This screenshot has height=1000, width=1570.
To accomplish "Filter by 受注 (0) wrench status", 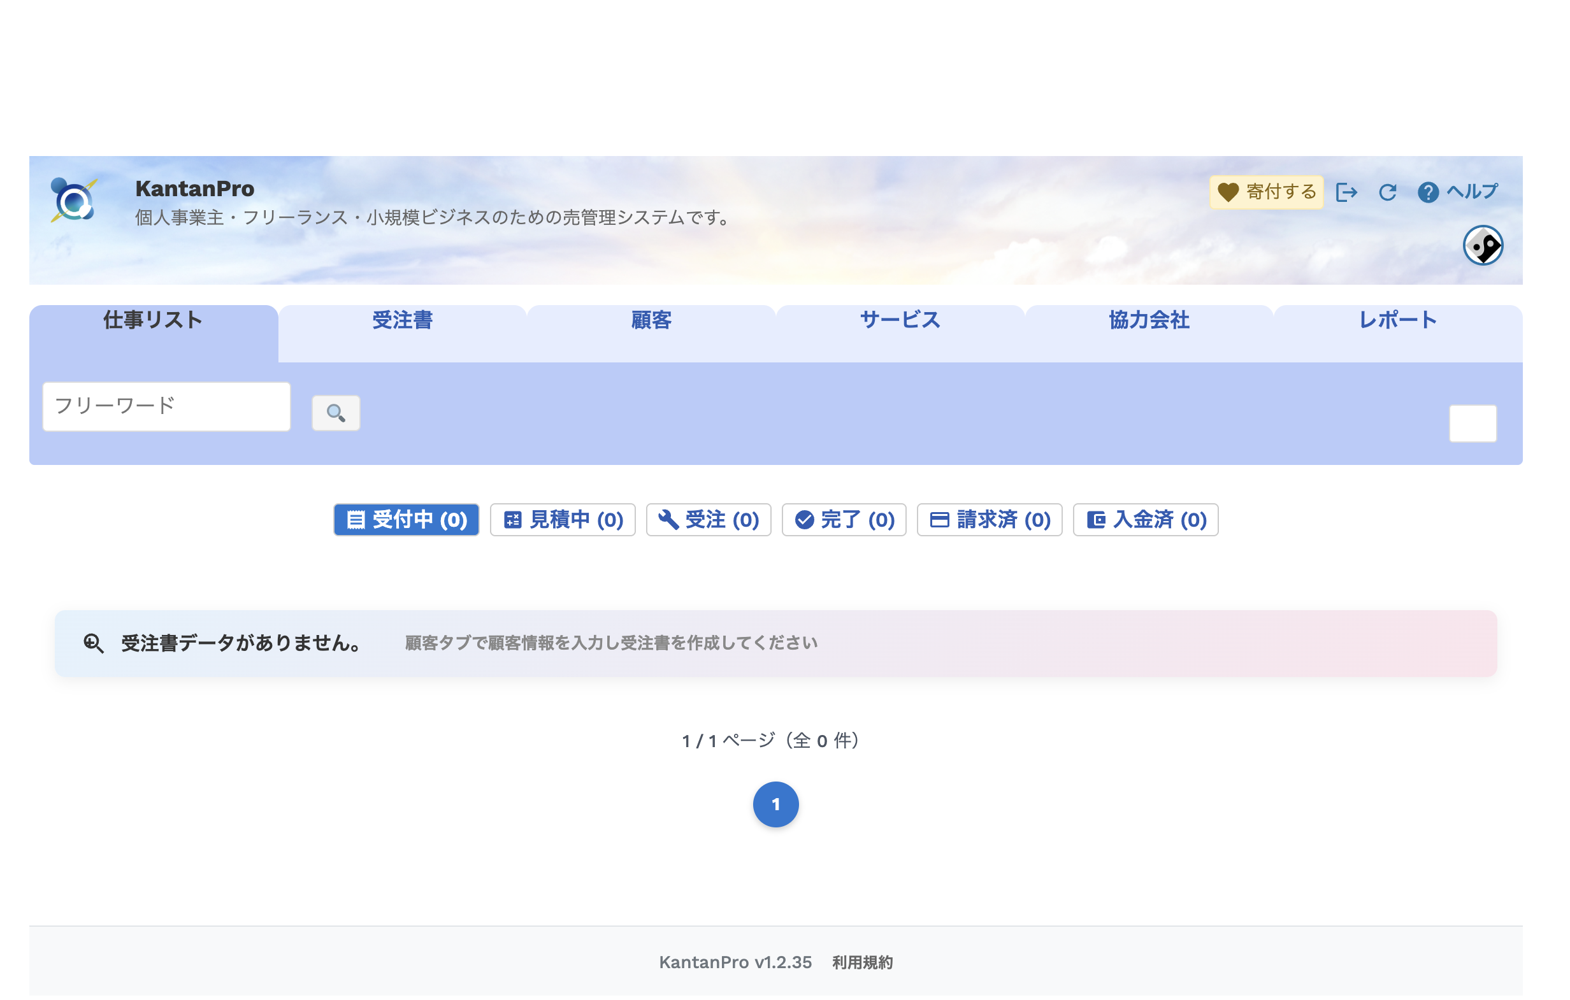I will pyautogui.click(x=708, y=520).
